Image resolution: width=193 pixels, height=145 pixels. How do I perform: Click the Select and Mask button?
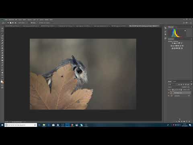[44, 23]
